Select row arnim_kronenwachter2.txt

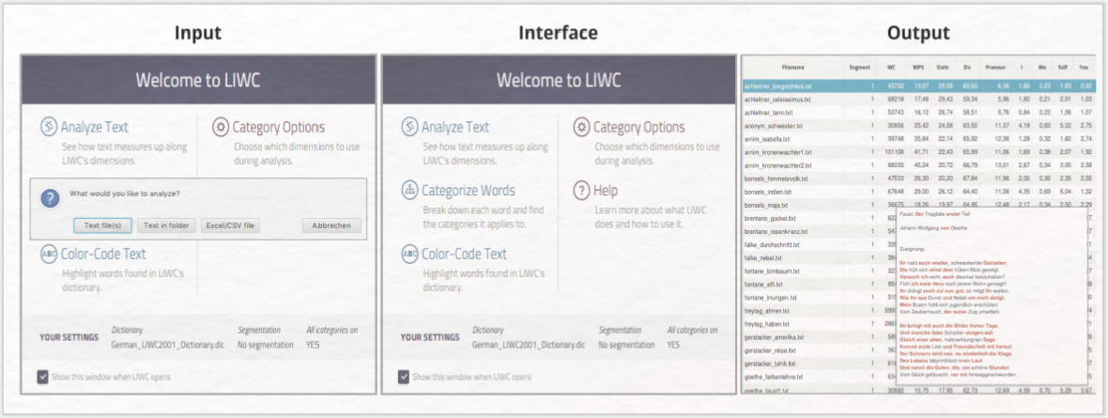point(918,164)
